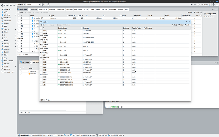Click the detach icon on the Routes title bar
Screen dimensions: 219x137
point(186,22)
